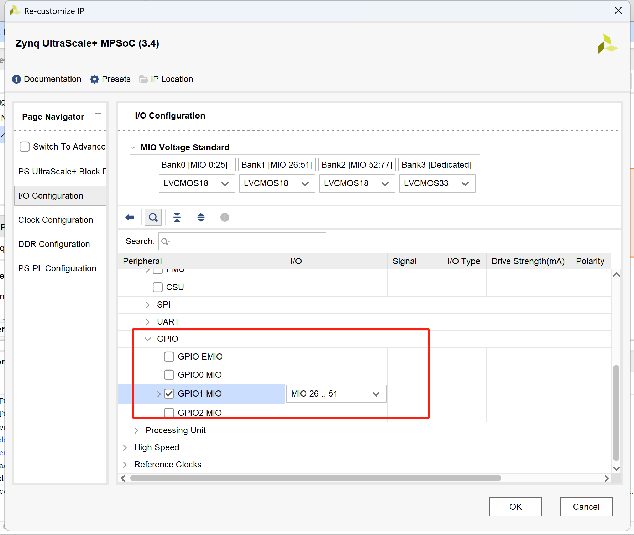Open the Presets gear icon
Image resolution: width=634 pixels, height=535 pixels.
94,79
